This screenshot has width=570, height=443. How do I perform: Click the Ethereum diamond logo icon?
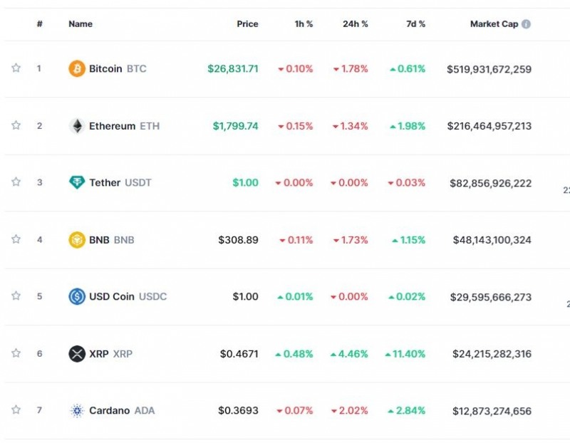(77, 126)
